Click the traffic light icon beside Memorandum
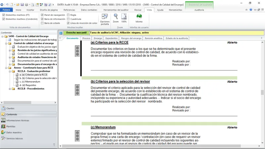The width and height of the screenshot is (265, 149). point(78,136)
